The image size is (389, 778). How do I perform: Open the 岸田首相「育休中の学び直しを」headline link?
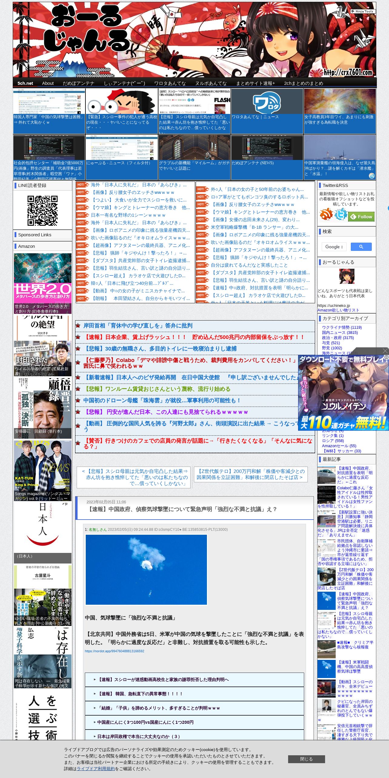click(138, 326)
